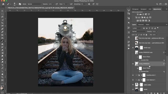Select the open .psd document tab
The image size is (168, 94).
41,8
